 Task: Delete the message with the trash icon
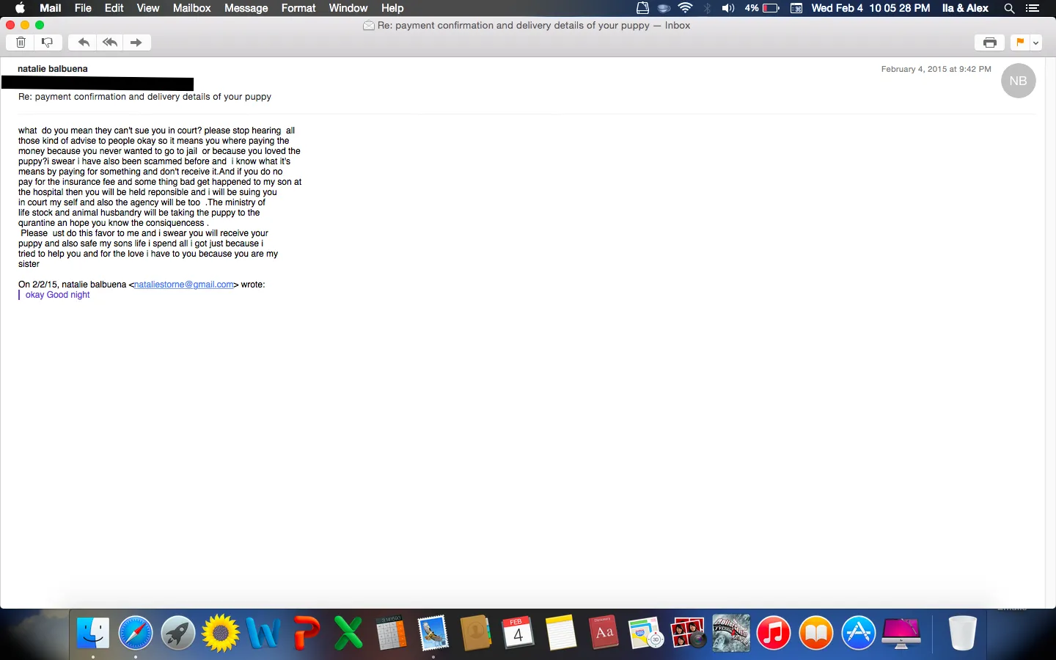click(21, 43)
